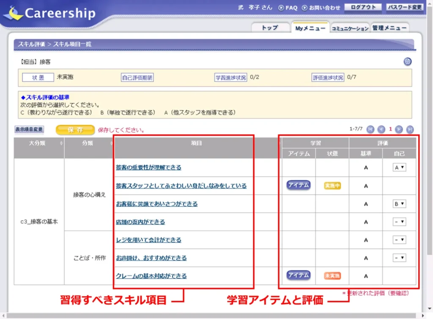
Task: Click the print icon at top right
Action: [407, 62]
